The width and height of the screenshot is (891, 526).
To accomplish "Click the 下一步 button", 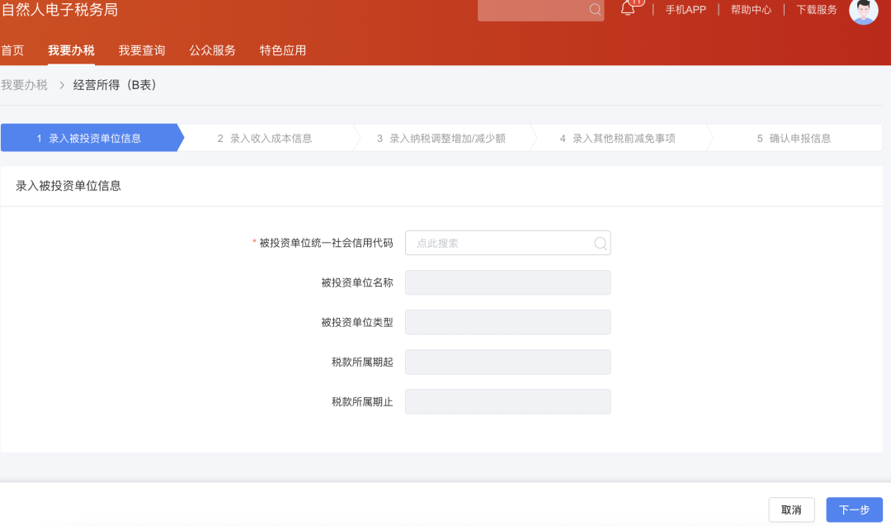I will point(854,509).
